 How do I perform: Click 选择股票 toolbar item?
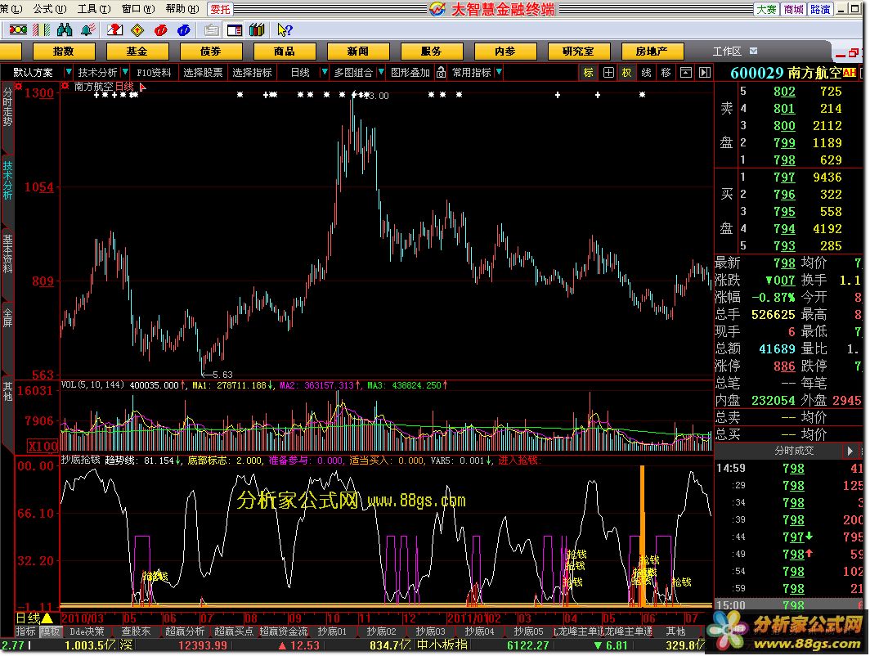click(x=203, y=72)
